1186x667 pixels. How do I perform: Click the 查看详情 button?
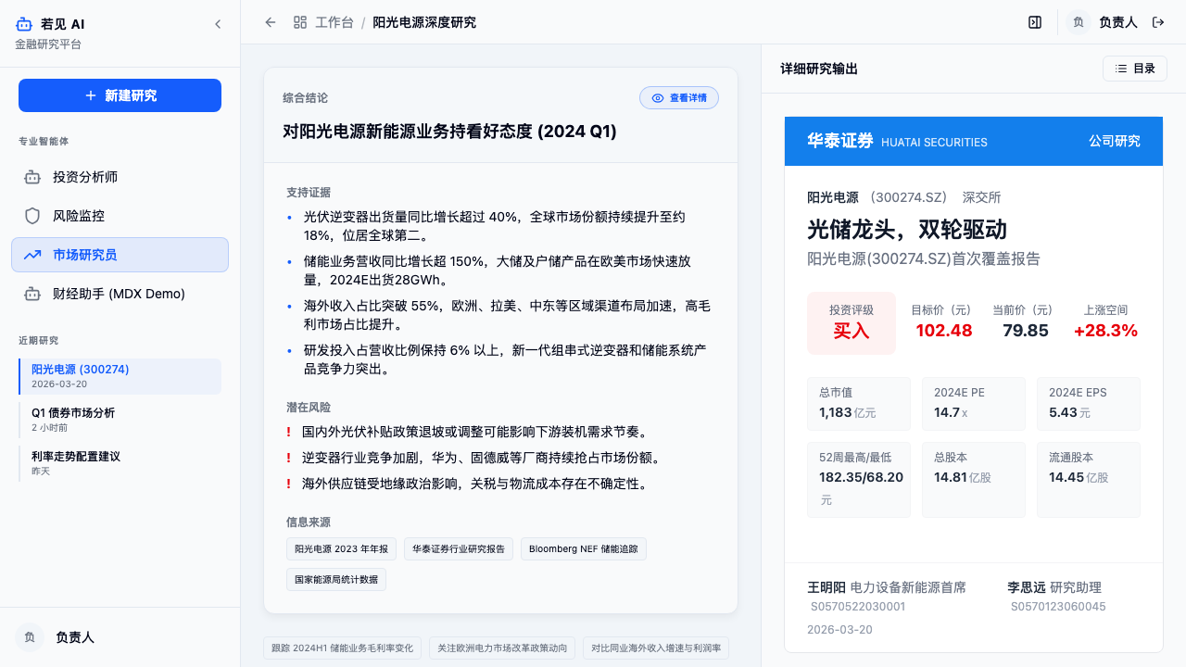[x=679, y=98]
